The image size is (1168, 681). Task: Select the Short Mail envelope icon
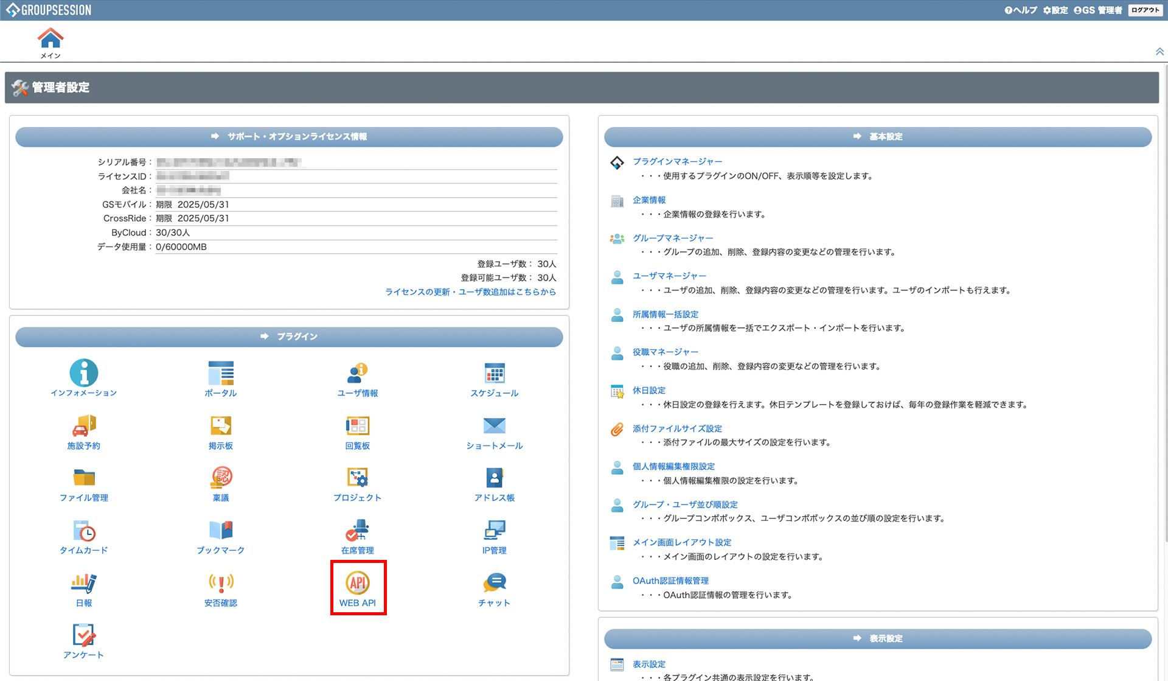coord(494,425)
